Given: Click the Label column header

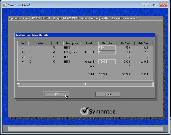Looking at the screenshot, I should pos(89,43).
